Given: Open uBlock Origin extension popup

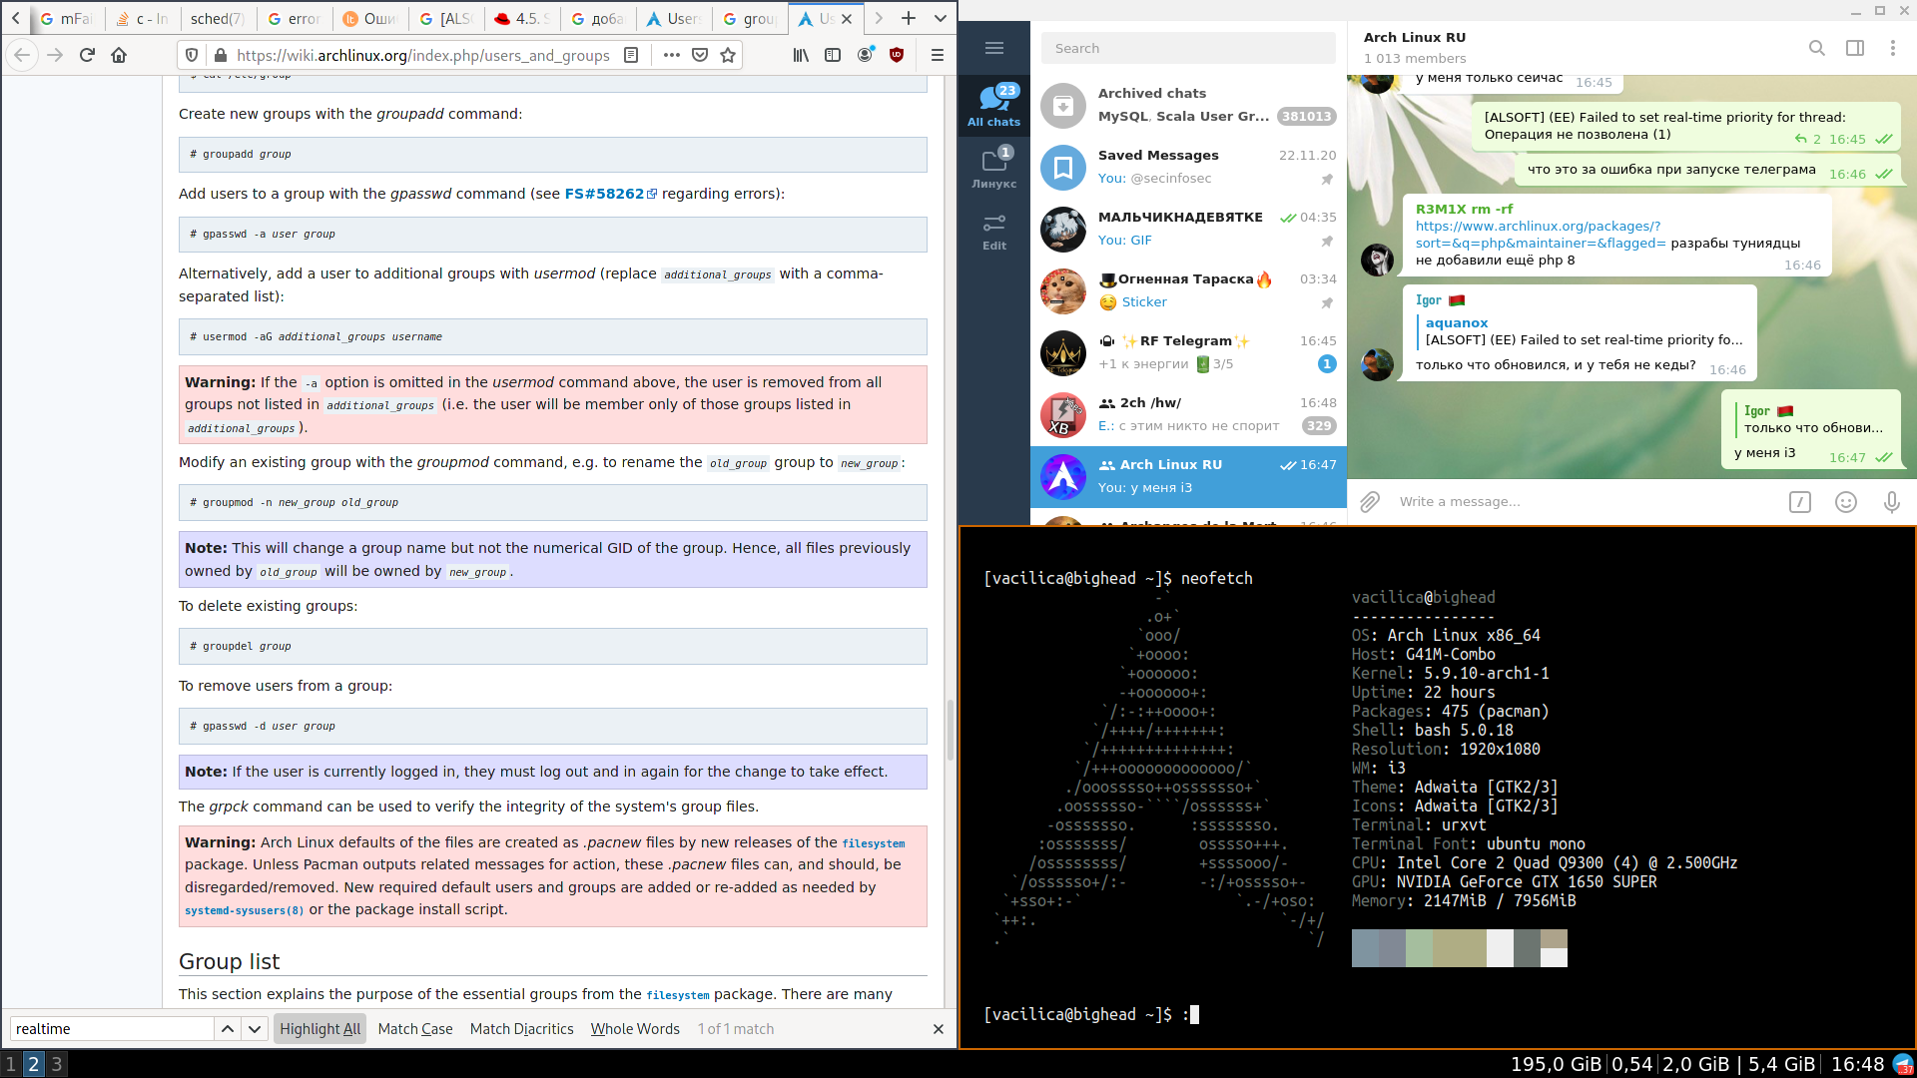Looking at the screenshot, I should 897,55.
